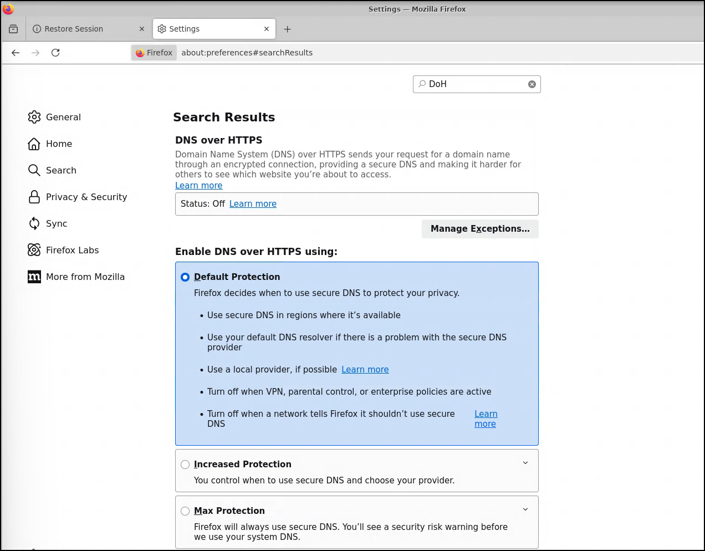The width and height of the screenshot is (705, 551).
Task: Click 'Enable DNS over HTTPS using:' label
Action: [x=256, y=252]
